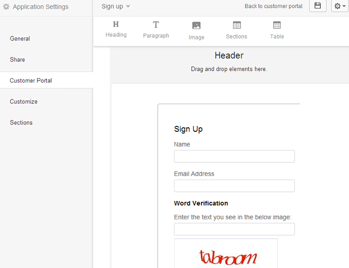This screenshot has height=268, width=349.
Task: Click into the Email Address field
Action: coord(234,186)
